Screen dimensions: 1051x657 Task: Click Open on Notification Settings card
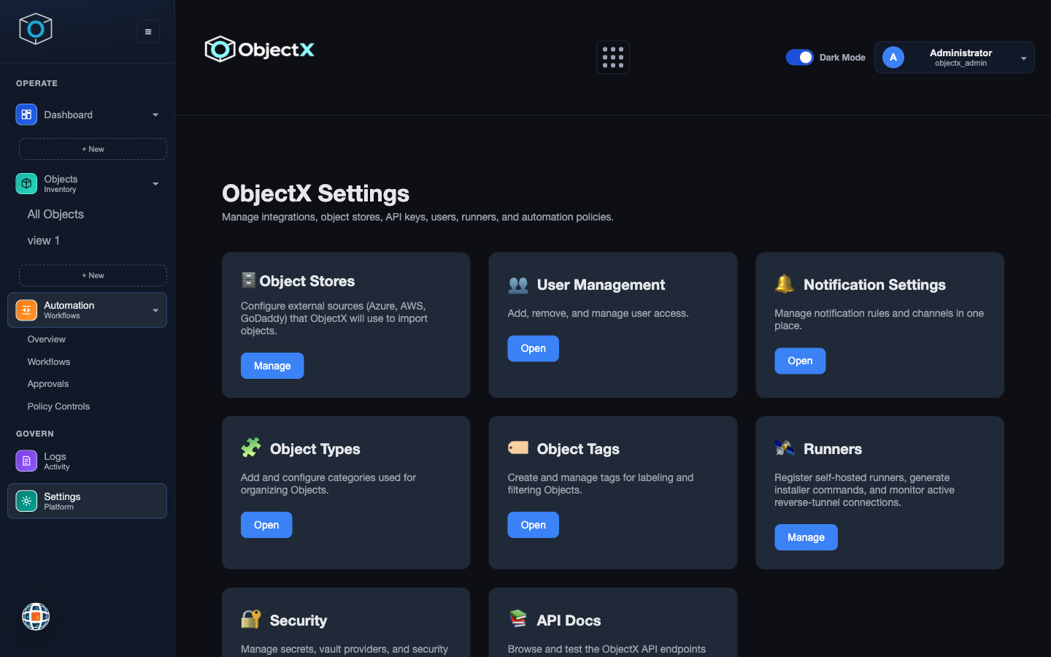point(800,361)
